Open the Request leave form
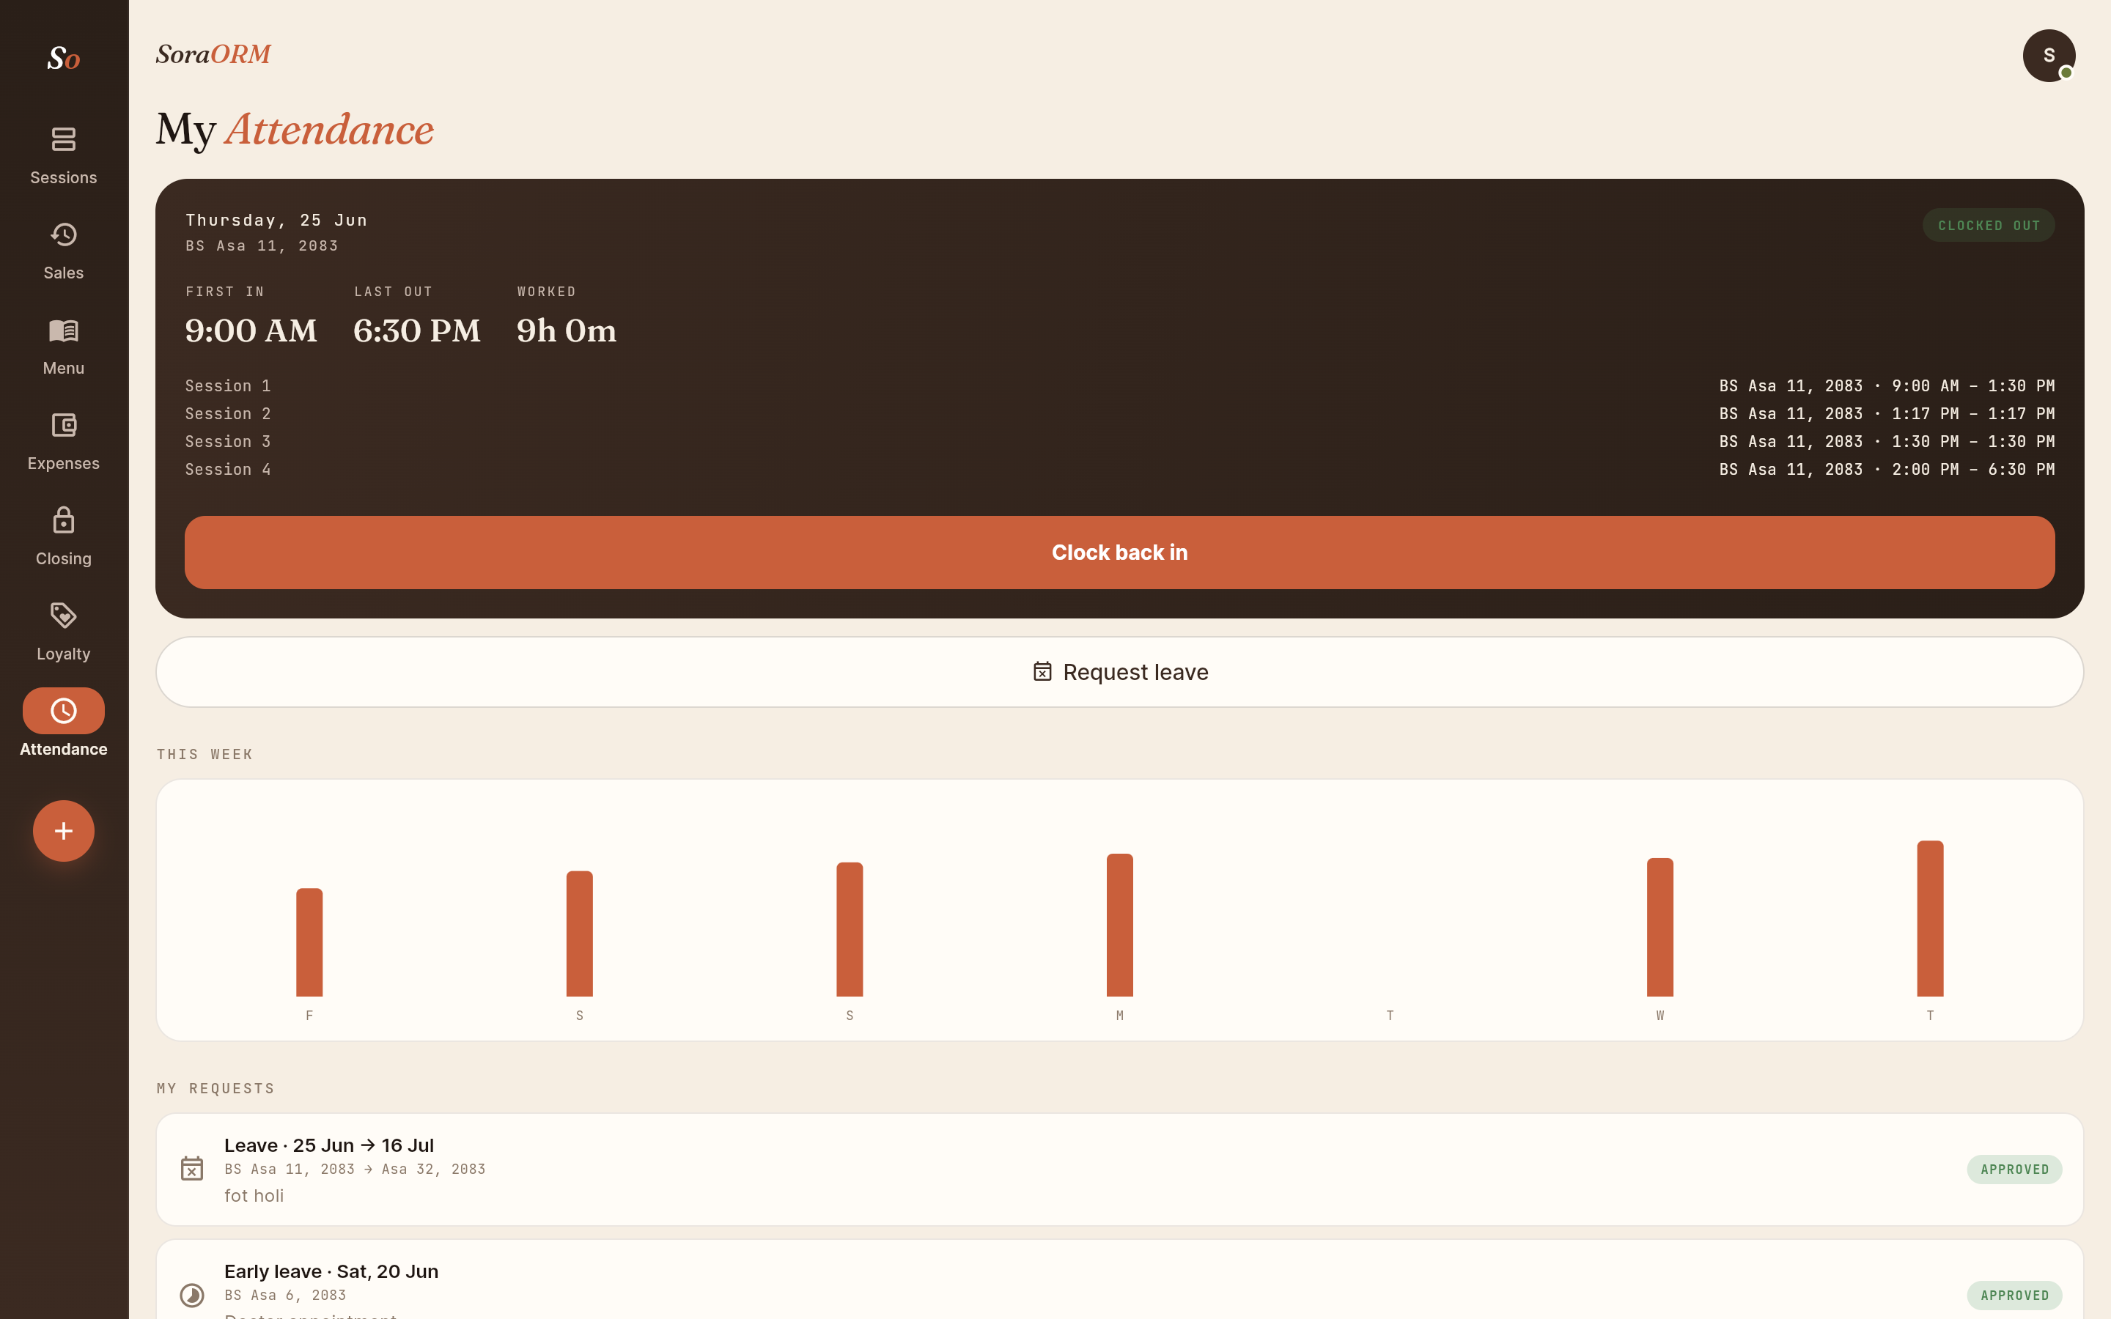The height and width of the screenshot is (1319, 2111). coord(1119,672)
